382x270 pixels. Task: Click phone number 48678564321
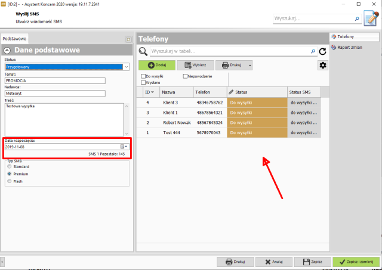(x=210, y=113)
